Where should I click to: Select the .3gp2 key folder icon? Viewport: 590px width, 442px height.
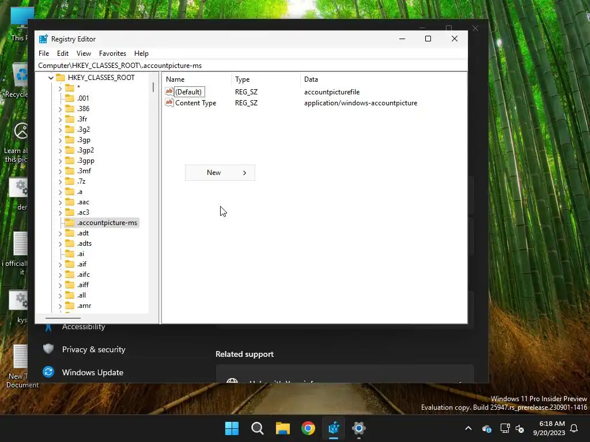70,150
